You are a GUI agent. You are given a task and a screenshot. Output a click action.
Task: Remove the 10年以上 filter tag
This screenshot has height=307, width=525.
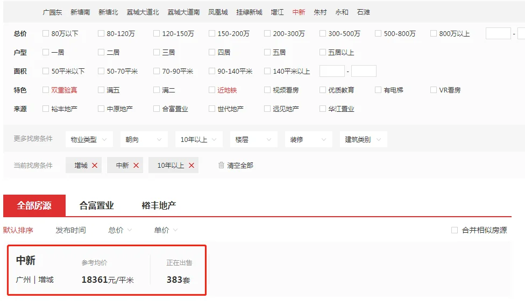point(191,166)
